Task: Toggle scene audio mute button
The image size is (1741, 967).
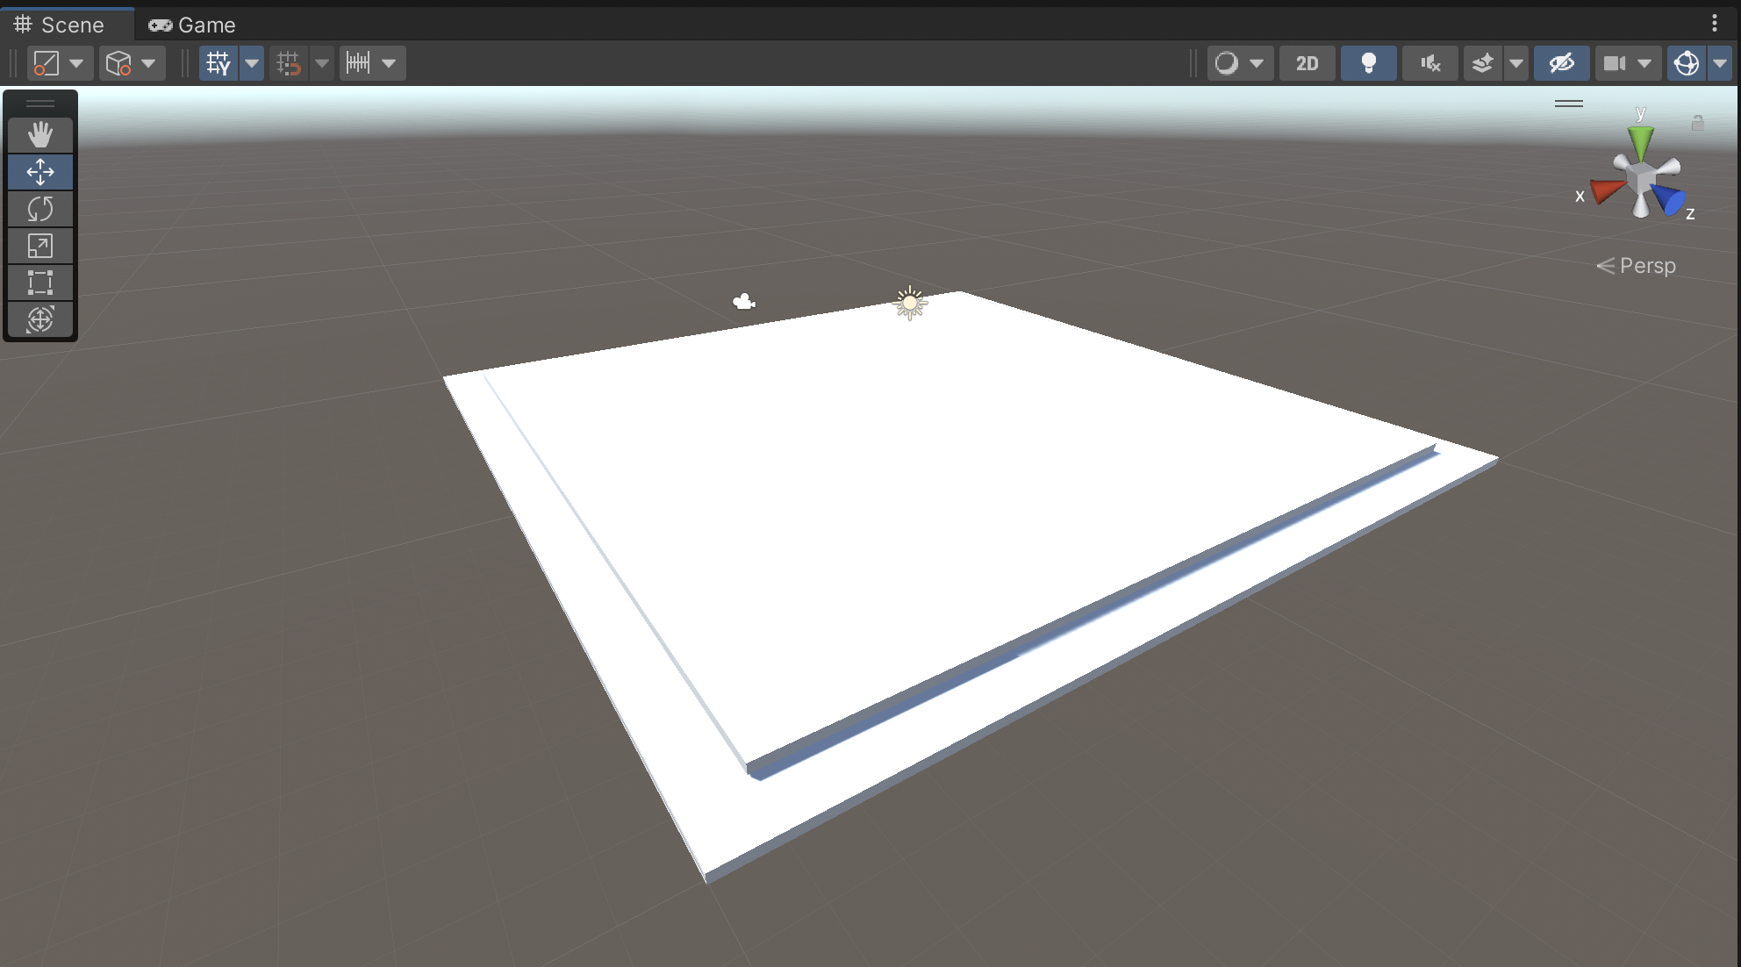Action: 1430,63
